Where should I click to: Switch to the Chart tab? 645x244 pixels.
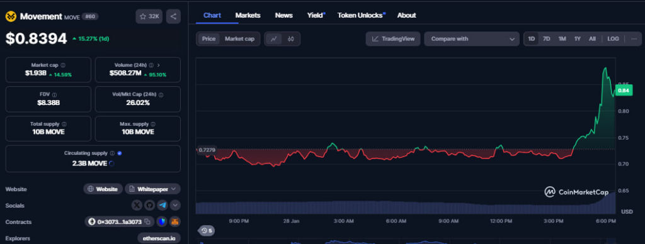coord(212,15)
